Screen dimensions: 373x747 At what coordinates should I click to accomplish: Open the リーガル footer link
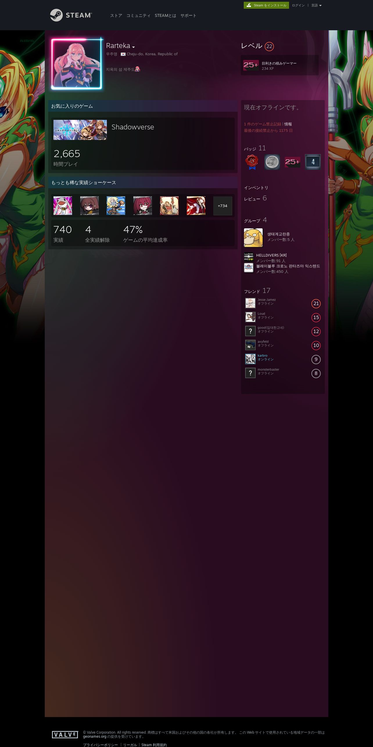(130, 745)
